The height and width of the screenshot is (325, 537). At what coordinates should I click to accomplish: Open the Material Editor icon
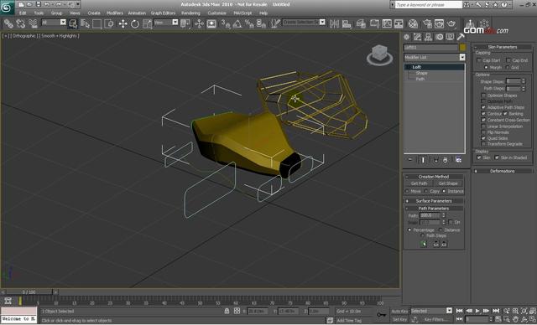414,23
